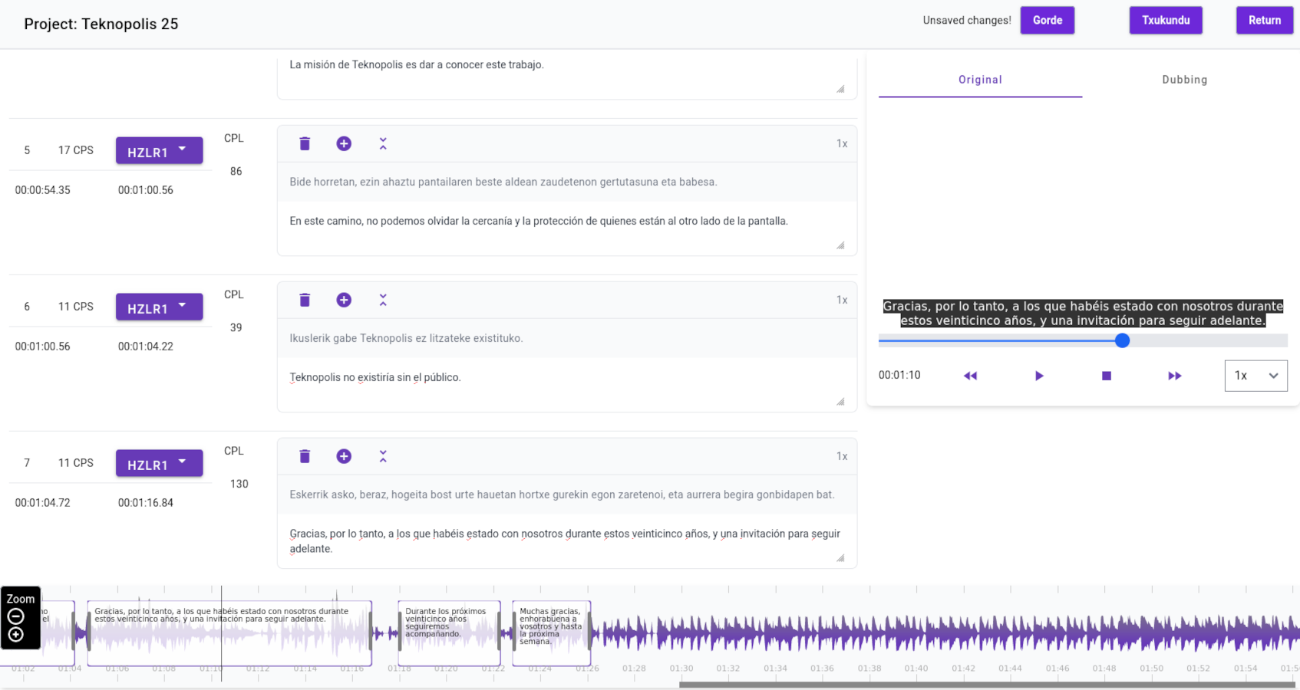Click segment 6 start time 00:01:00.56

click(43, 347)
